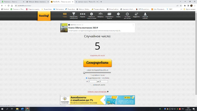Open the 'Мудрости' icon in navigation
The width and height of the screenshot is (197, 111).
[136, 15]
